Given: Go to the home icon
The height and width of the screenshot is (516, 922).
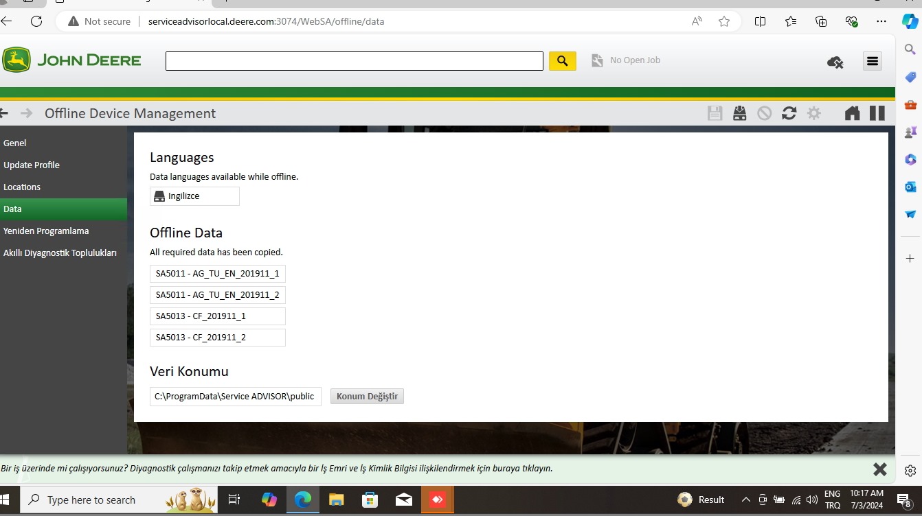Looking at the screenshot, I should 852,113.
